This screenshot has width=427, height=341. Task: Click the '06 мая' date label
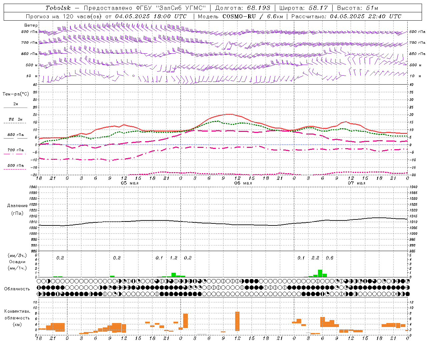[x=243, y=183]
